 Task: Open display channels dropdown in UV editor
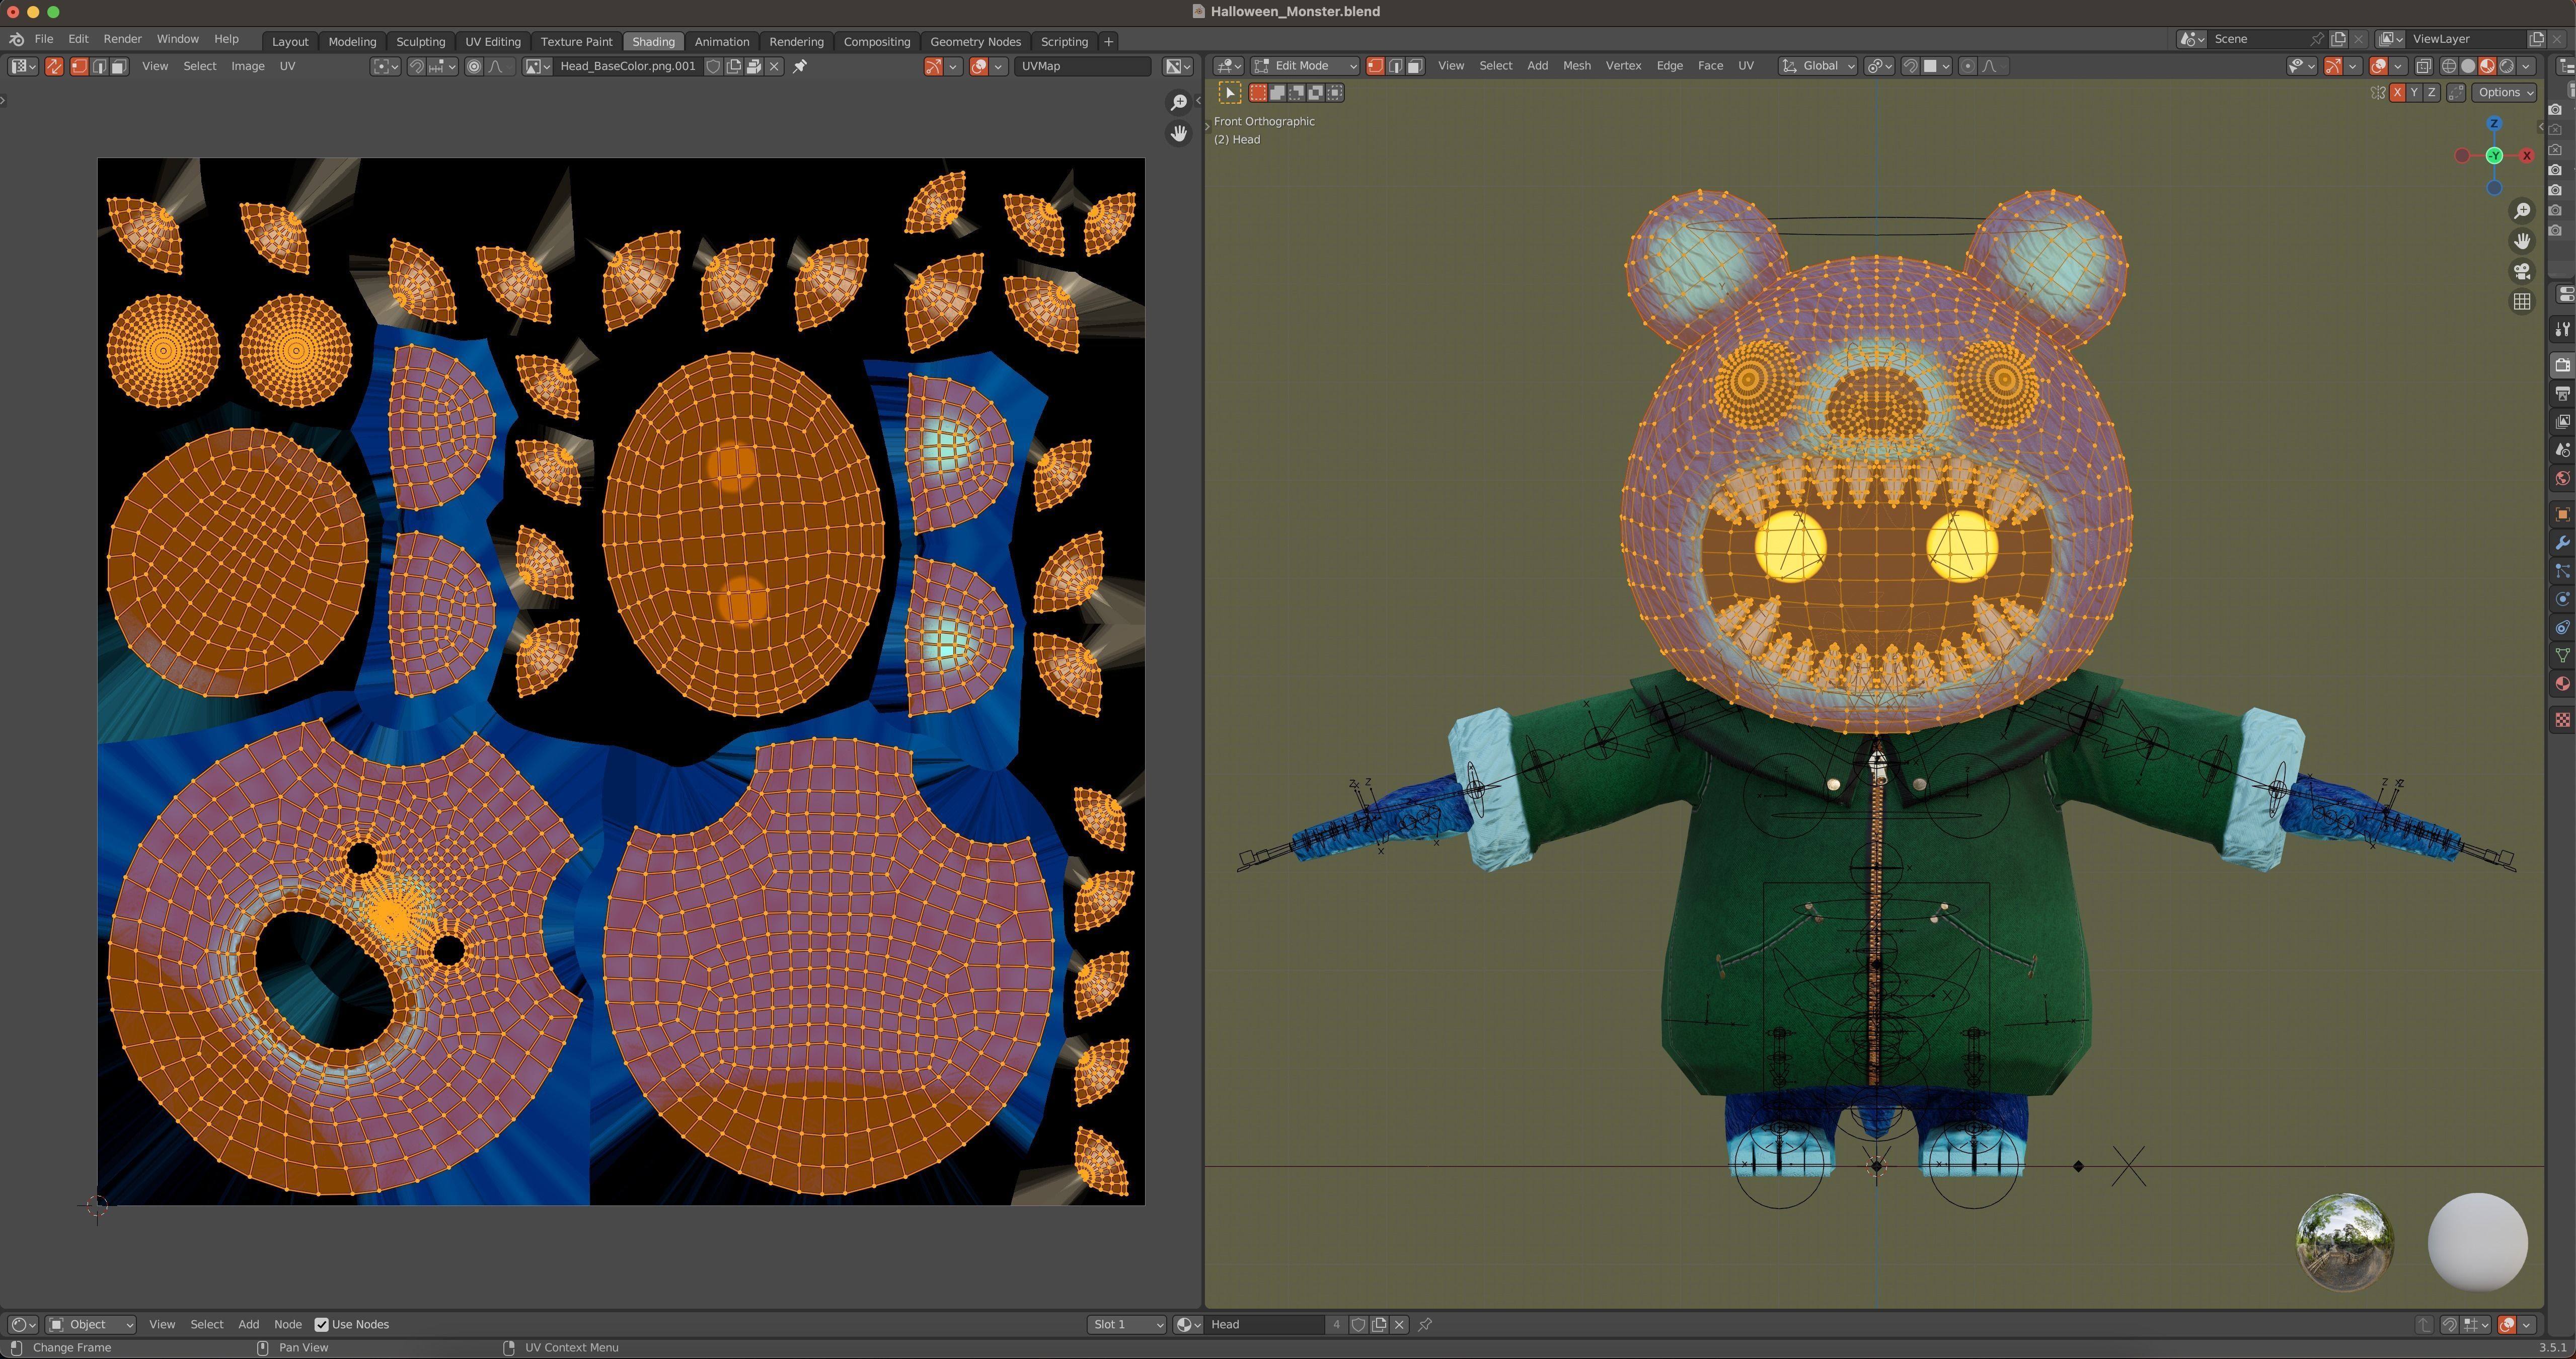(x=1178, y=66)
